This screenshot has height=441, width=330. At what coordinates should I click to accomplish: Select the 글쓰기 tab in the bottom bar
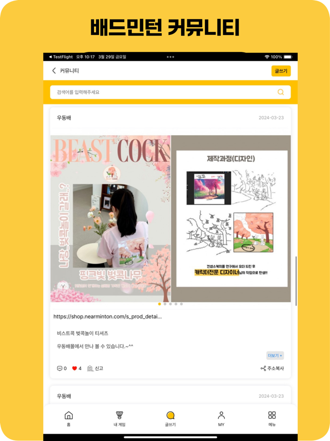coord(170,418)
